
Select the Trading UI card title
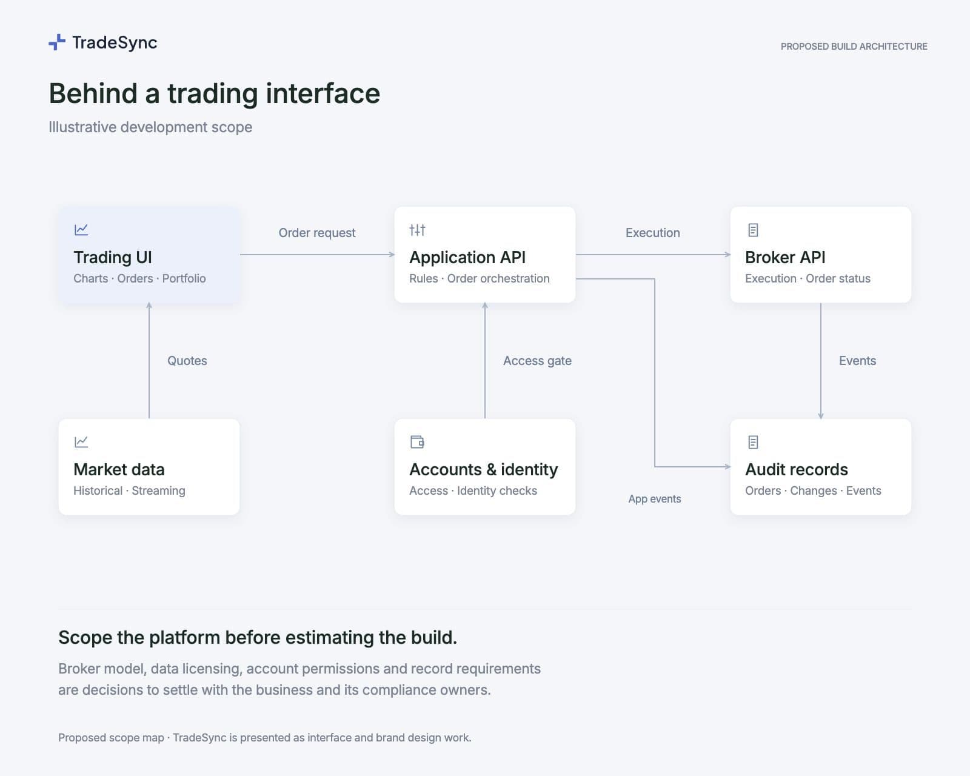coord(113,257)
